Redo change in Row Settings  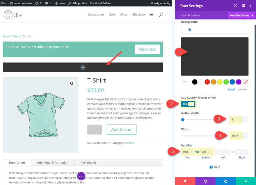[x=226, y=181]
